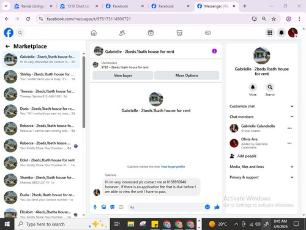Open options dots for Gabrielle Calandrella
The image size is (306, 230).
(x=289, y=128)
